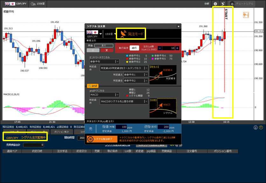Viewport: 266px width, 183px height.
Task: Select the grey 売 sell side button
Action: pos(93,50)
